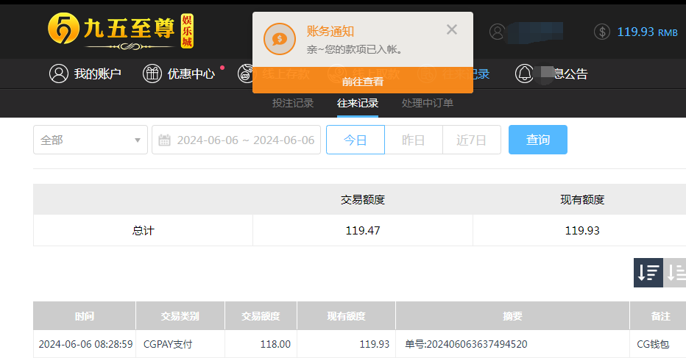Select the 今日 date filter
This screenshot has height=358, width=686.
(x=356, y=140)
